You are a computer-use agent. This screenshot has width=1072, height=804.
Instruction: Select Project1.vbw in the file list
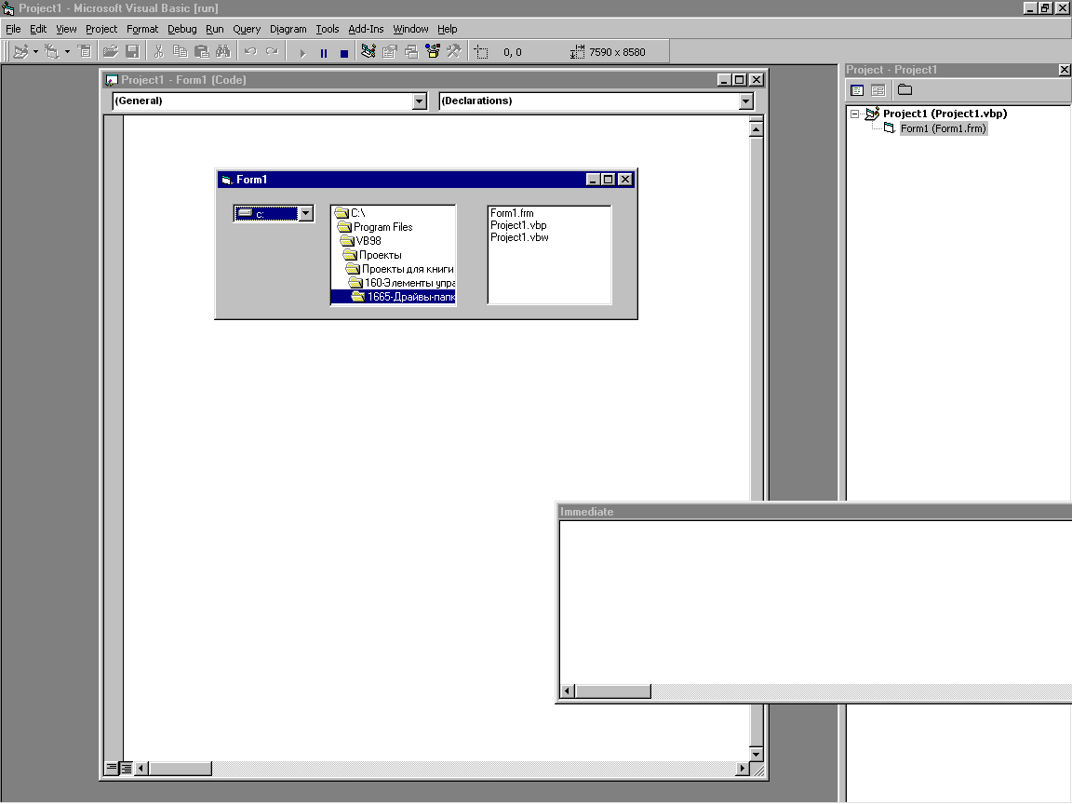click(519, 237)
